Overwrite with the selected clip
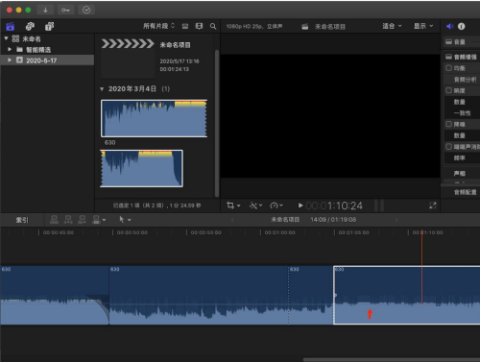The width and height of the screenshot is (480, 362). [96, 220]
